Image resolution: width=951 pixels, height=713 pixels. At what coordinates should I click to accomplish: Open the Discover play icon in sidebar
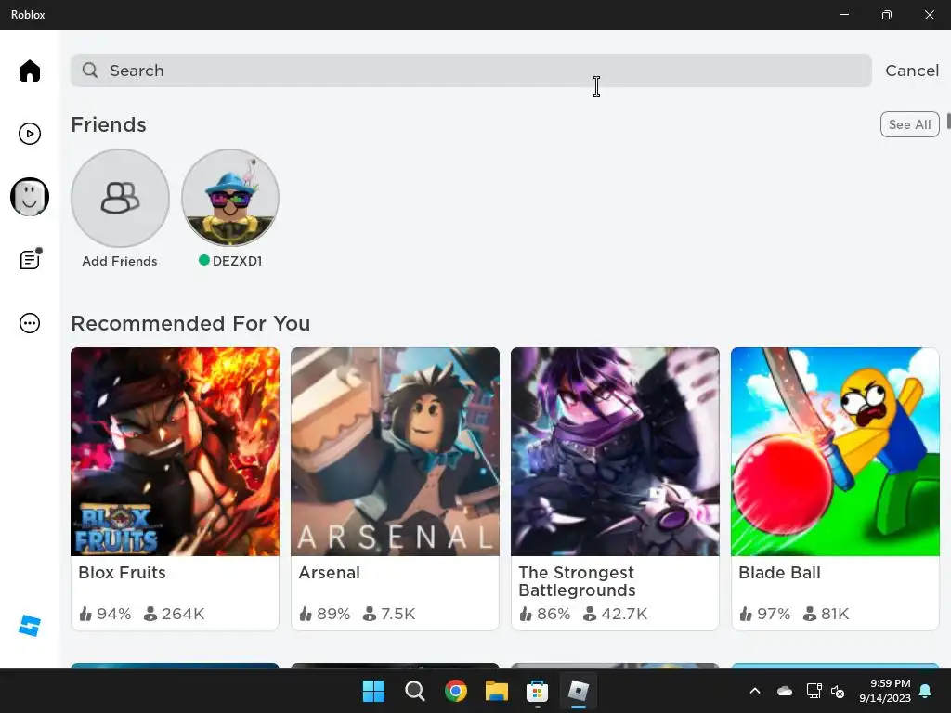click(x=29, y=134)
